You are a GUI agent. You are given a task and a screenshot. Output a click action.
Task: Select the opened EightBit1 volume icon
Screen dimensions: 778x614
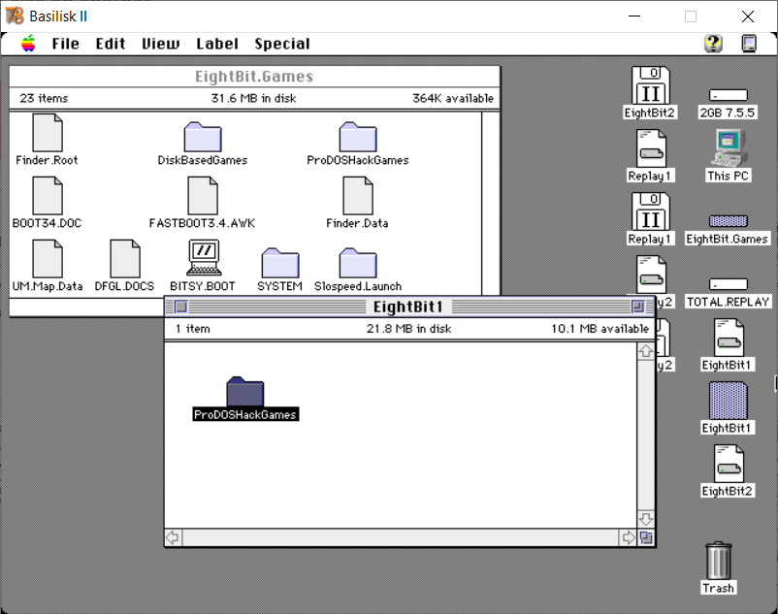728,407
